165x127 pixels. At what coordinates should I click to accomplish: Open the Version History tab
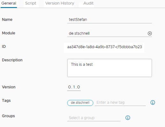click(60, 3)
